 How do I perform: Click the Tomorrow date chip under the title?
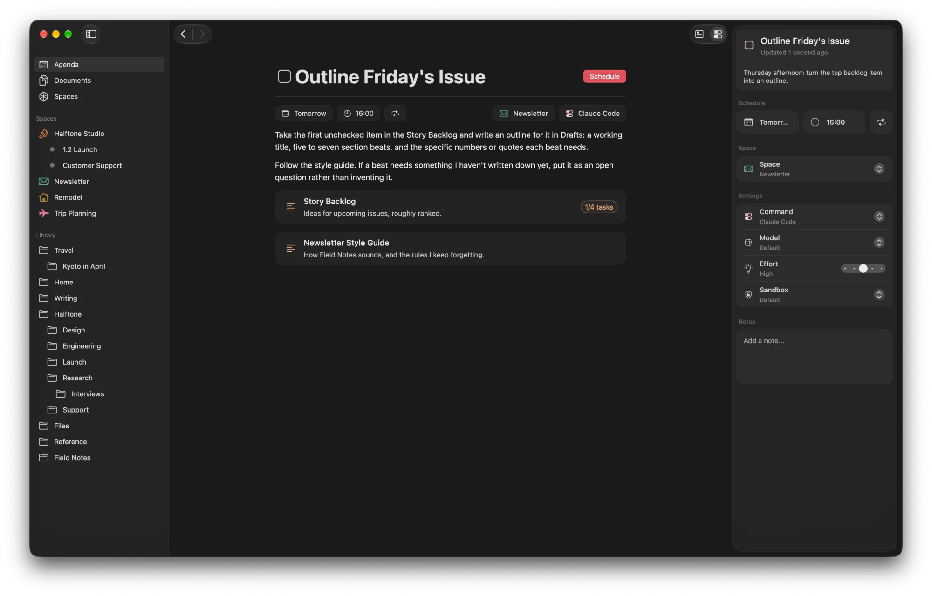[304, 114]
